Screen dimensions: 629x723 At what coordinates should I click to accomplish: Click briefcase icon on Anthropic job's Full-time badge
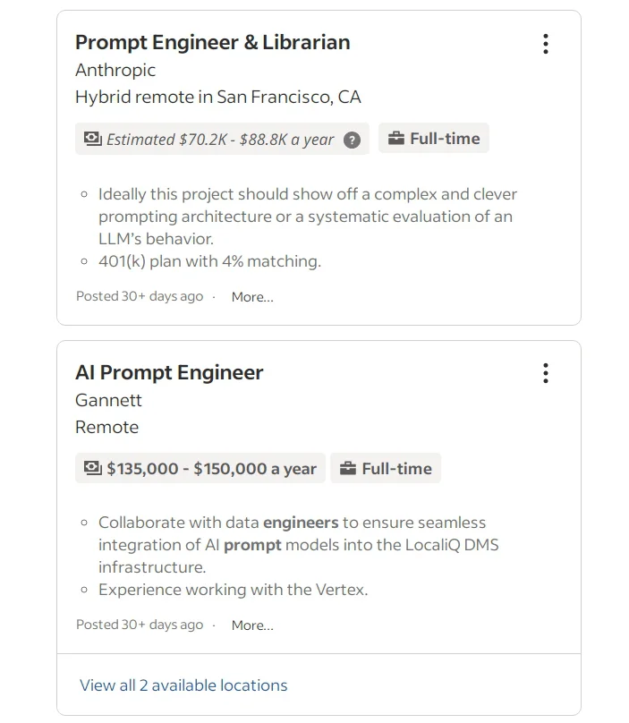click(396, 139)
